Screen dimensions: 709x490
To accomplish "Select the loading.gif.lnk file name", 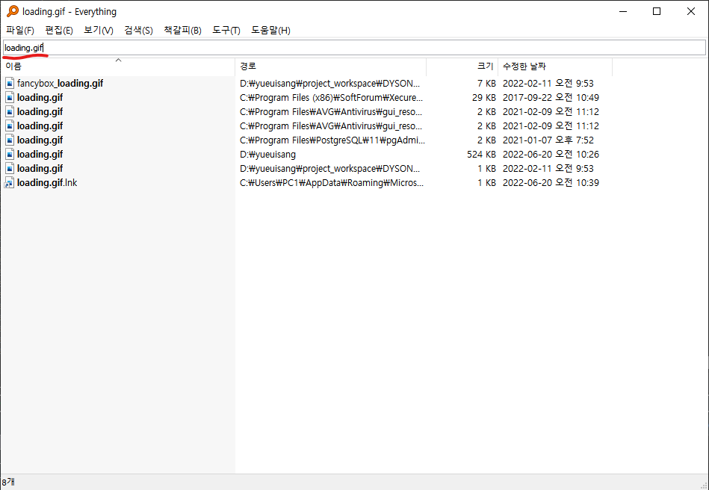I will pos(47,182).
